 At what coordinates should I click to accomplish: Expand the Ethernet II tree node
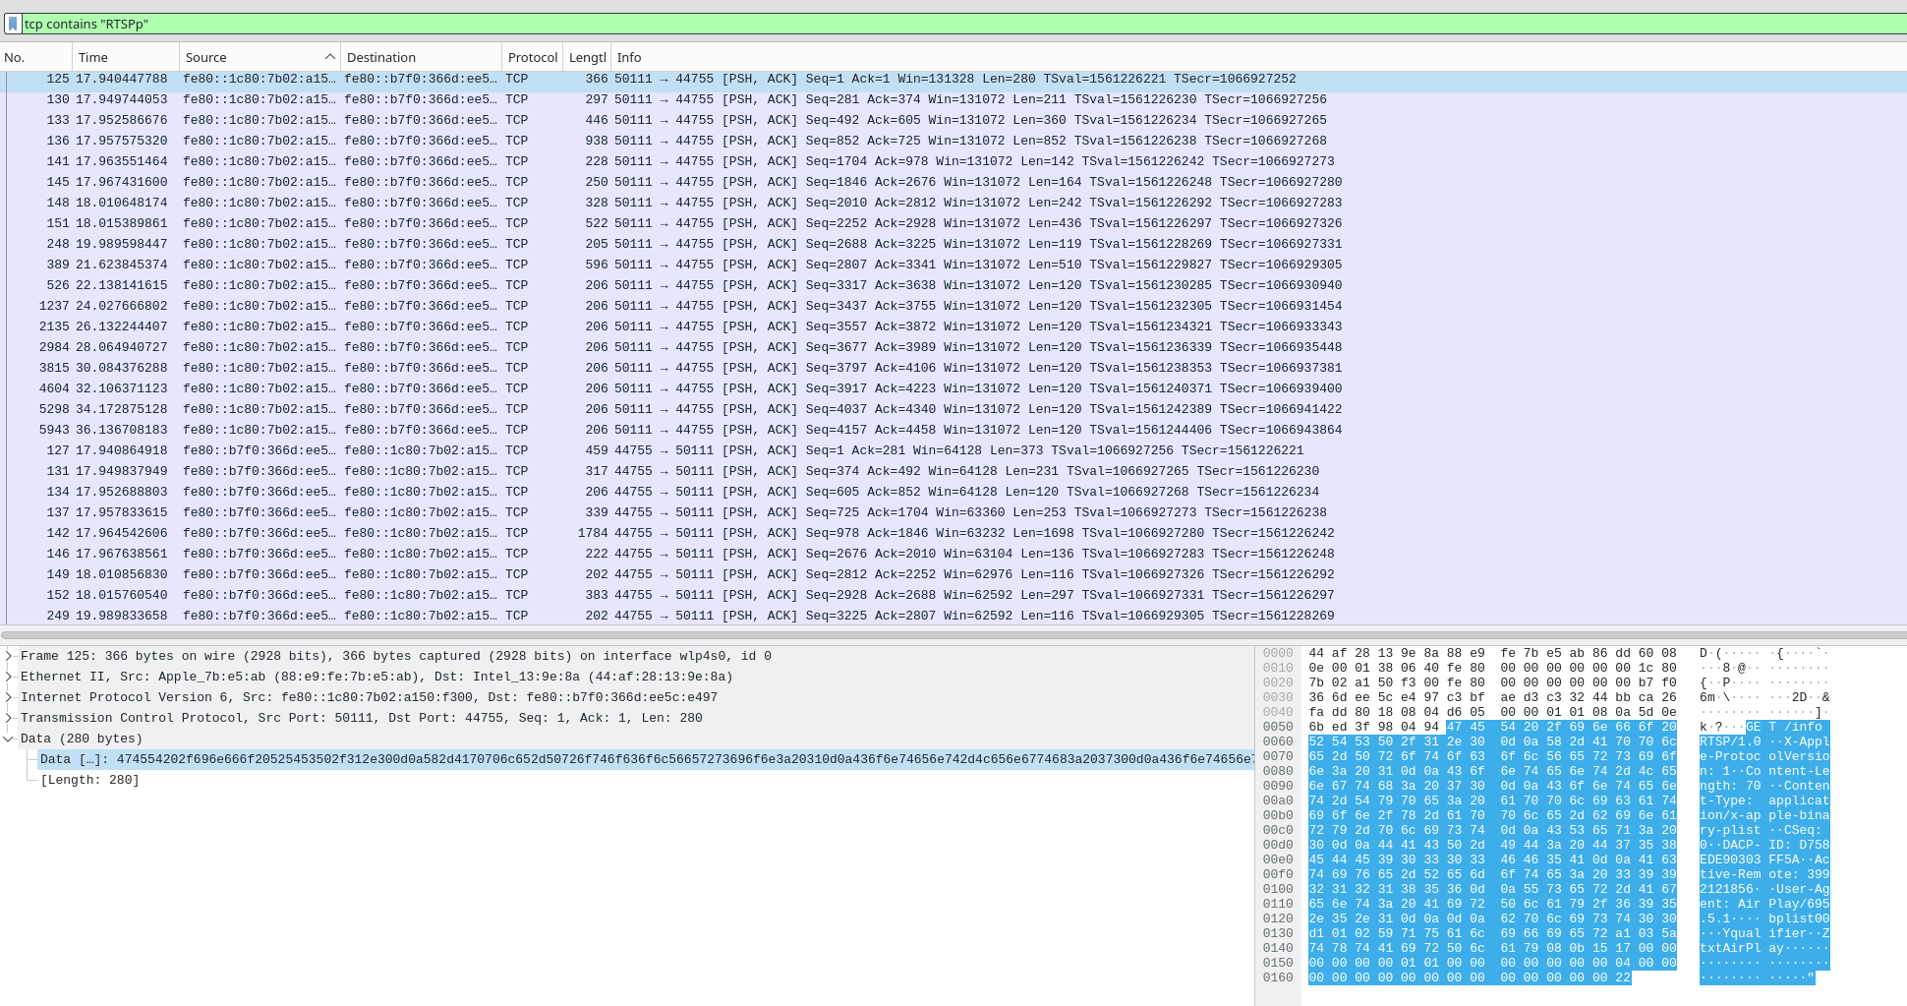pyautogui.click(x=9, y=677)
